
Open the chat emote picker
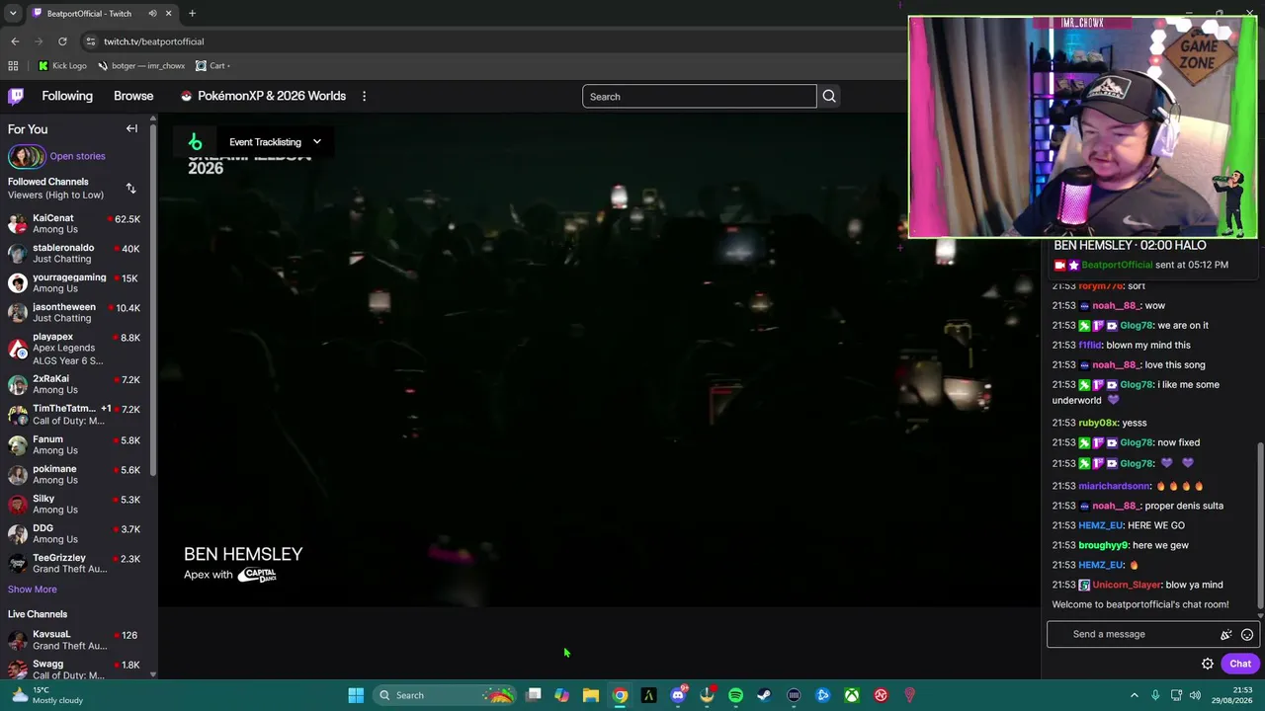click(1247, 635)
